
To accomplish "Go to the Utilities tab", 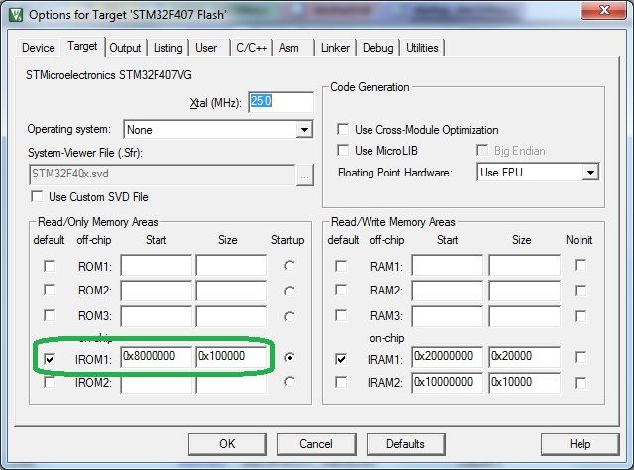I will (x=422, y=48).
